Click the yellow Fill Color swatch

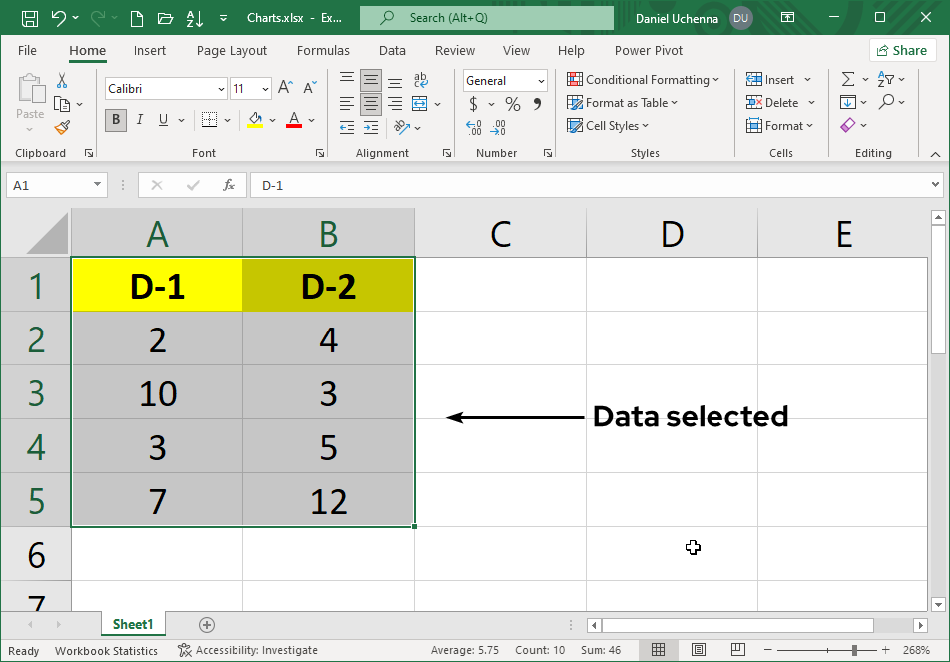(255, 120)
